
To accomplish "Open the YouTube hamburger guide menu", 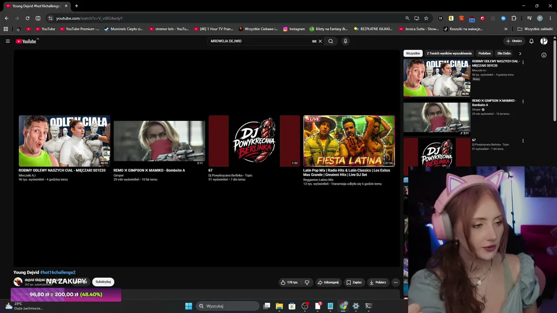I will click(8, 41).
